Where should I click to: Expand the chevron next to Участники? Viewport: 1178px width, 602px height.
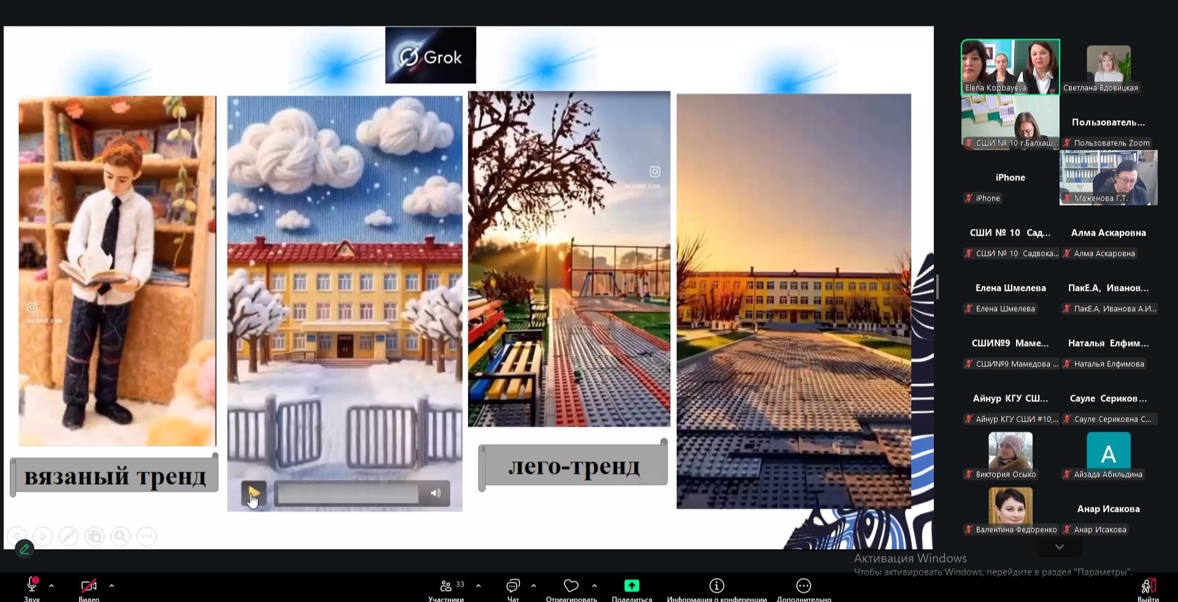(x=479, y=586)
